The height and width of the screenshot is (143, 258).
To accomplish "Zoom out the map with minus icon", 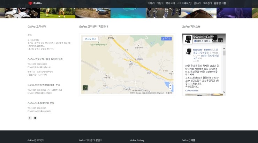I will pyautogui.click(x=170, y=89).
